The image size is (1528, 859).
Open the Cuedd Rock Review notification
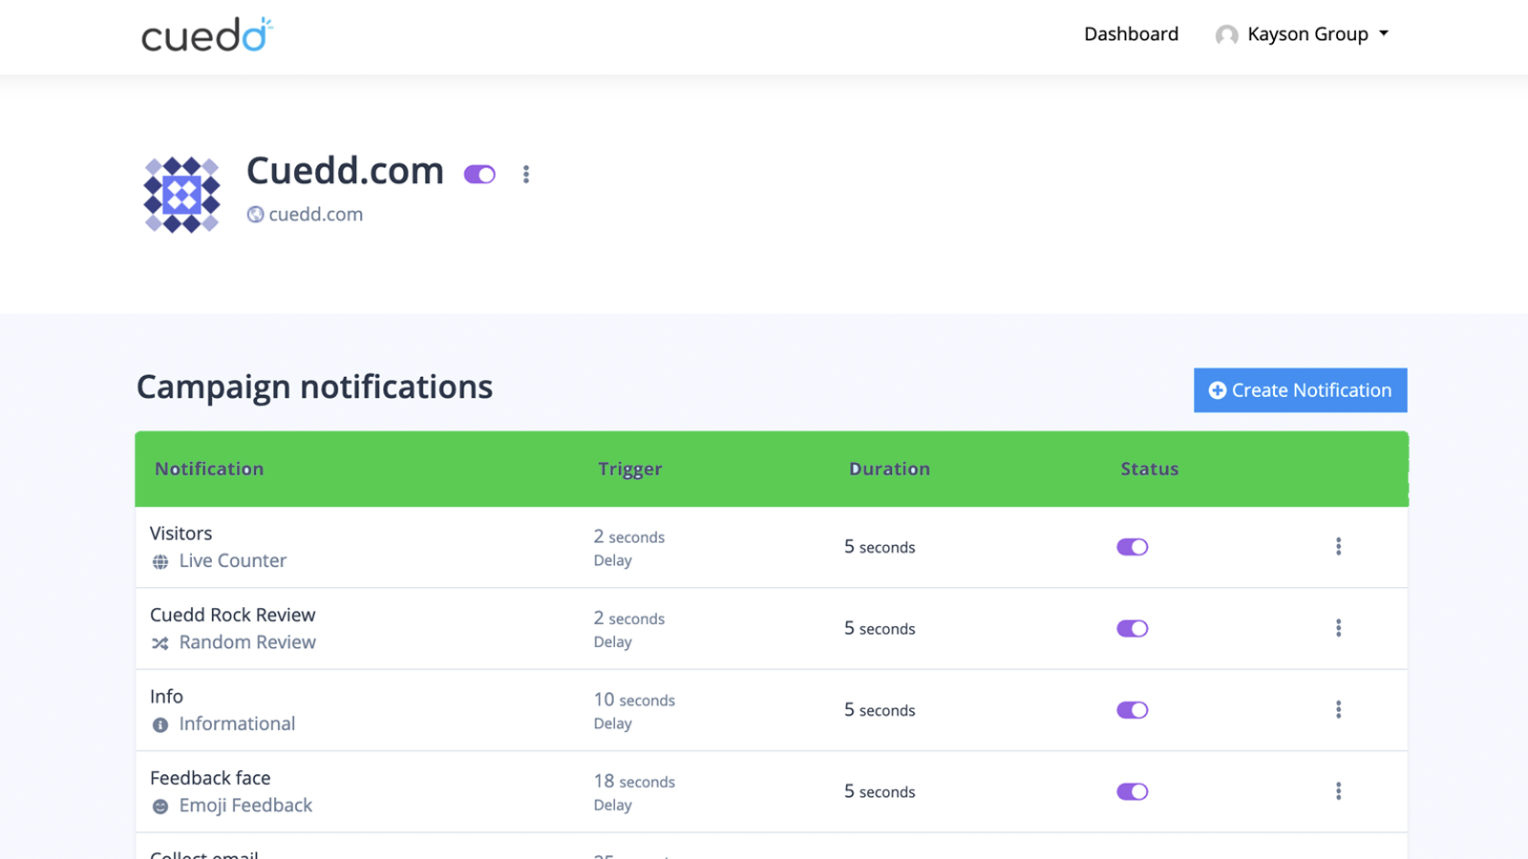pyautogui.click(x=232, y=616)
